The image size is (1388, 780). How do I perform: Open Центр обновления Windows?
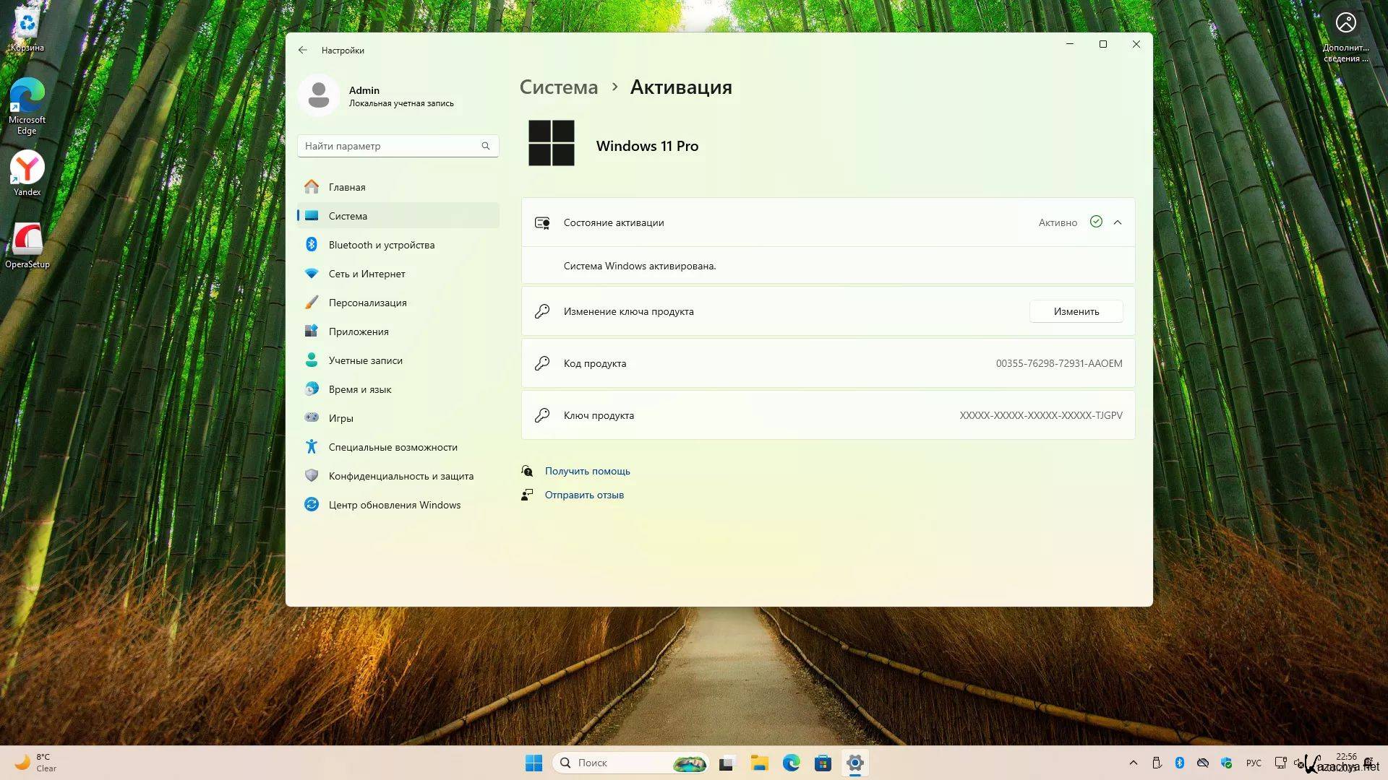[x=394, y=505]
